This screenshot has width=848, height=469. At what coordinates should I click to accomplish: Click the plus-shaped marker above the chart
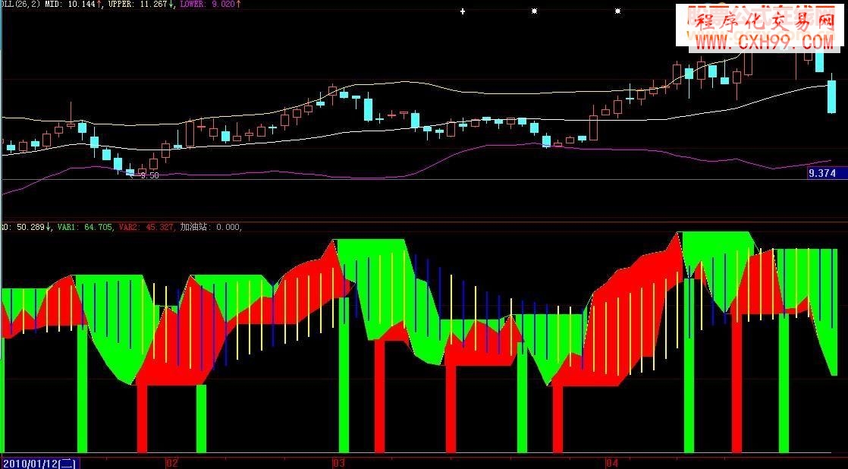click(463, 11)
